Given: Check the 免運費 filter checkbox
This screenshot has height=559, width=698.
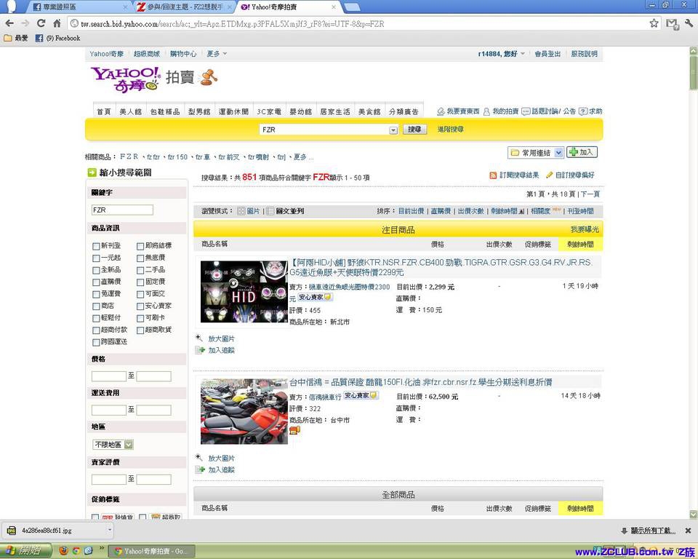Looking at the screenshot, I should [96, 294].
